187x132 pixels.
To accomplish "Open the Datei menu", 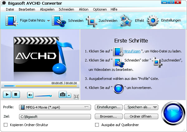I will click(10, 9).
